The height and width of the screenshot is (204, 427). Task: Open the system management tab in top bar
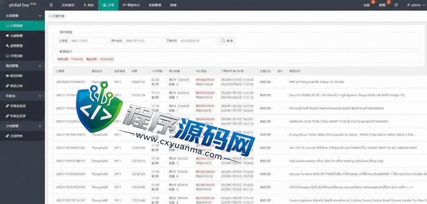pyautogui.click(x=155, y=5)
